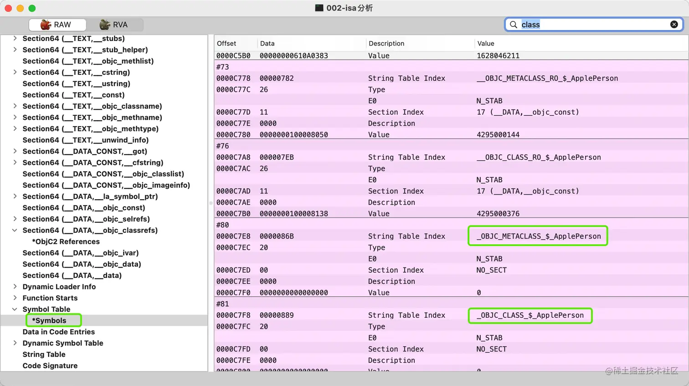Image resolution: width=689 pixels, height=386 pixels.
Task: Open the String Table item
Action: (44, 355)
